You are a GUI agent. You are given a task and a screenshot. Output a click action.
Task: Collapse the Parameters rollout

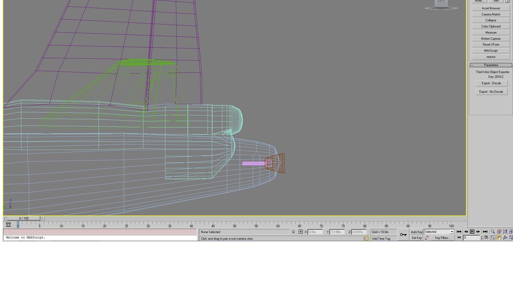[491, 65]
